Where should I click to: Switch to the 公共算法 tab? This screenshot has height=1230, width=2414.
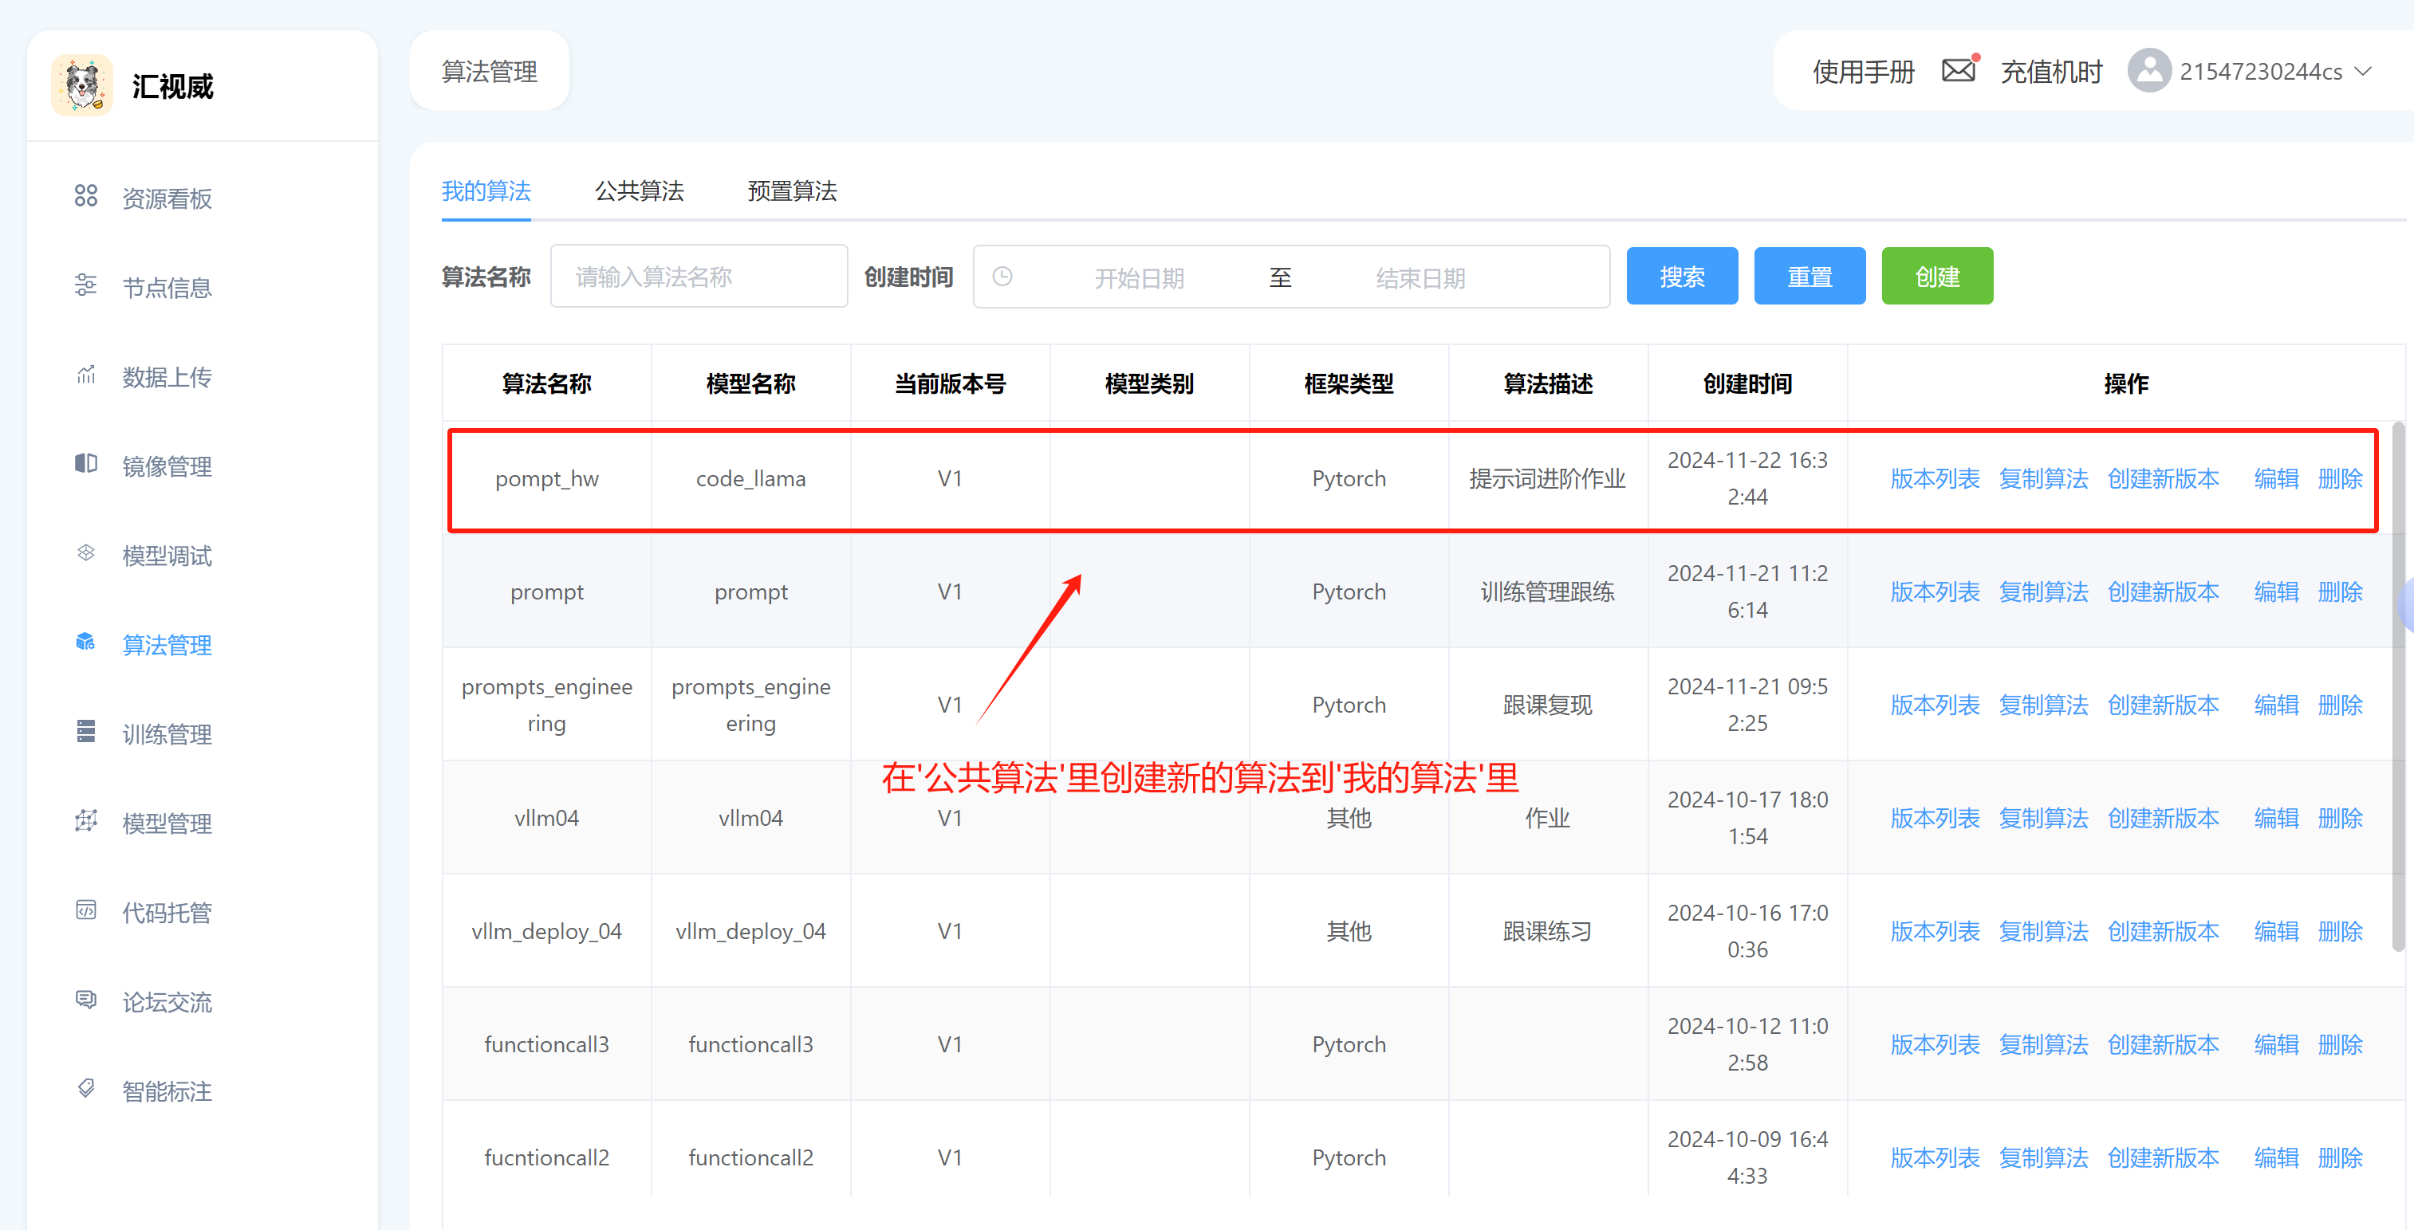pos(639,191)
